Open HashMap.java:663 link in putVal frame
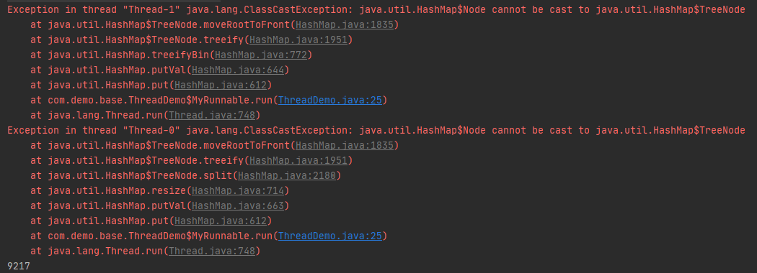Screen dimensions: 757x273 pos(237,205)
